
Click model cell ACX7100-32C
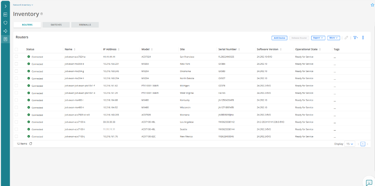tap(149, 137)
